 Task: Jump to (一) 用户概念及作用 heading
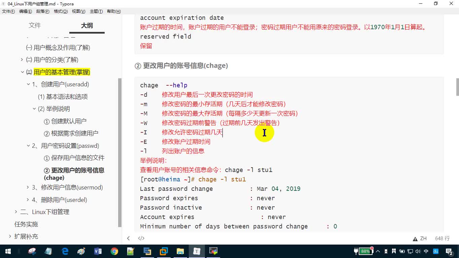(x=58, y=48)
